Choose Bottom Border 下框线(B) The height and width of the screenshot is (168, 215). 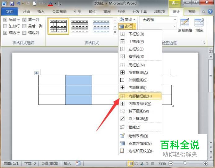pyautogui.click(x=140, y=34)
